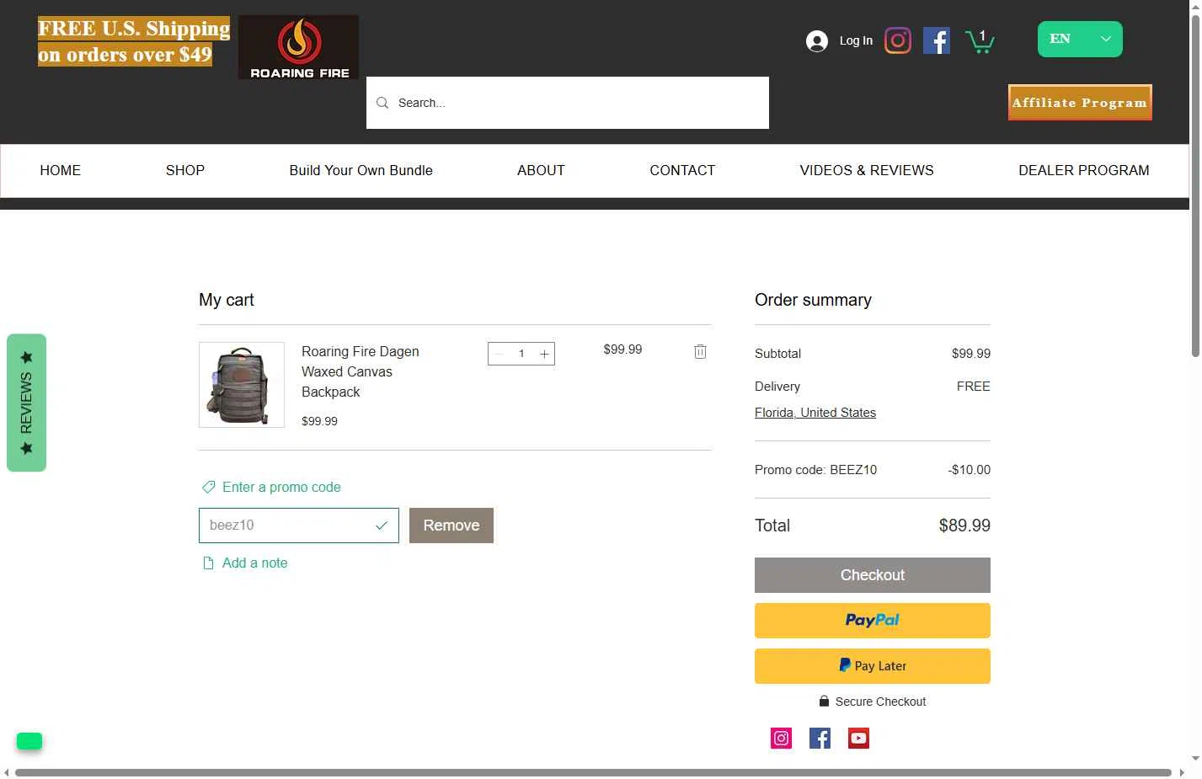Click the promo code tag icon
The height and width of the screenshot is (779, 1202).
pyautogui.click(x=209, y=487)
